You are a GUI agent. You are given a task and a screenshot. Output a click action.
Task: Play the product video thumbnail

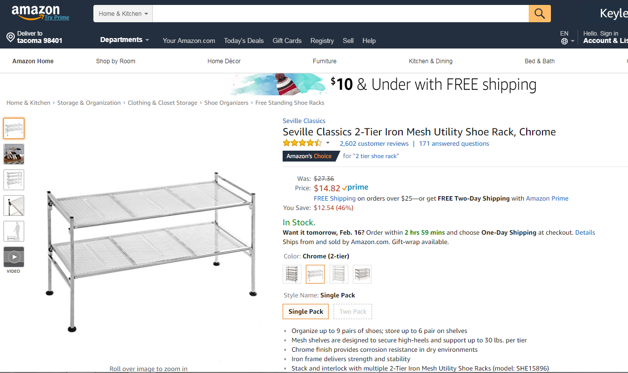click(x=14, y=257)
